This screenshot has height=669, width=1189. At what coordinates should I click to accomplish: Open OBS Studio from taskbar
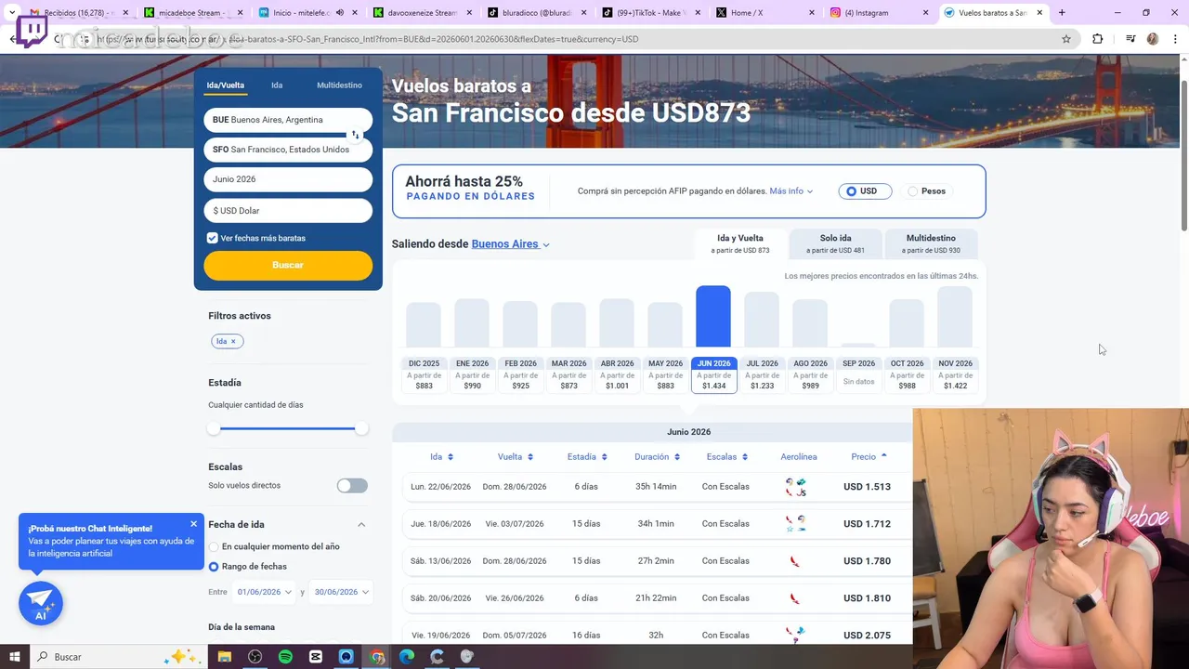[x=255, y=657]
